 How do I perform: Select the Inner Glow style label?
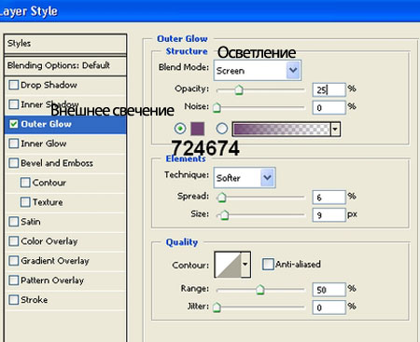(44, 144)
